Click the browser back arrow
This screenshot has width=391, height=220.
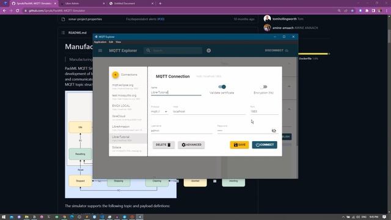(4, 11)
